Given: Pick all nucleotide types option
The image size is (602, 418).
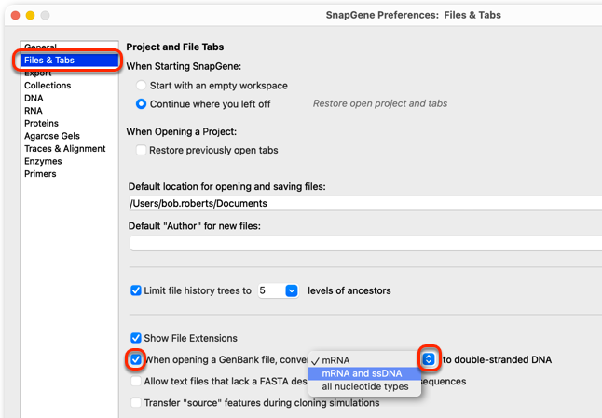Looking at the screenshot, I should (x=364, y=386).
